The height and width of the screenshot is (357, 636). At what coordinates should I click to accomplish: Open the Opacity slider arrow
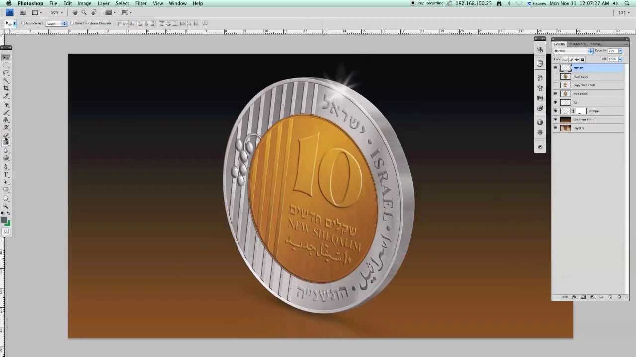tap(620, 51)
